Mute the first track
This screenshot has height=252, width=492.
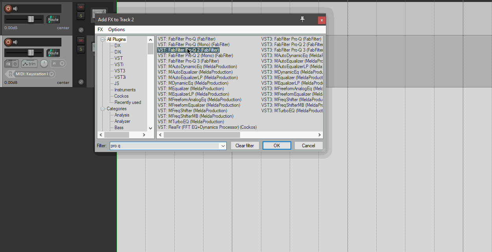pyautogui.click(x=81, y=7)
